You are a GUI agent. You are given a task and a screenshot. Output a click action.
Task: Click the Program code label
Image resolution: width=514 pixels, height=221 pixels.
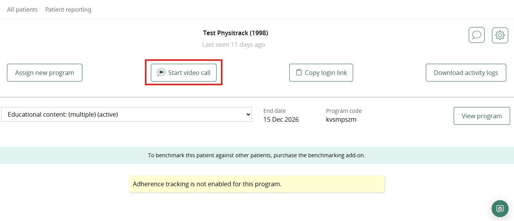pos(344,111)
